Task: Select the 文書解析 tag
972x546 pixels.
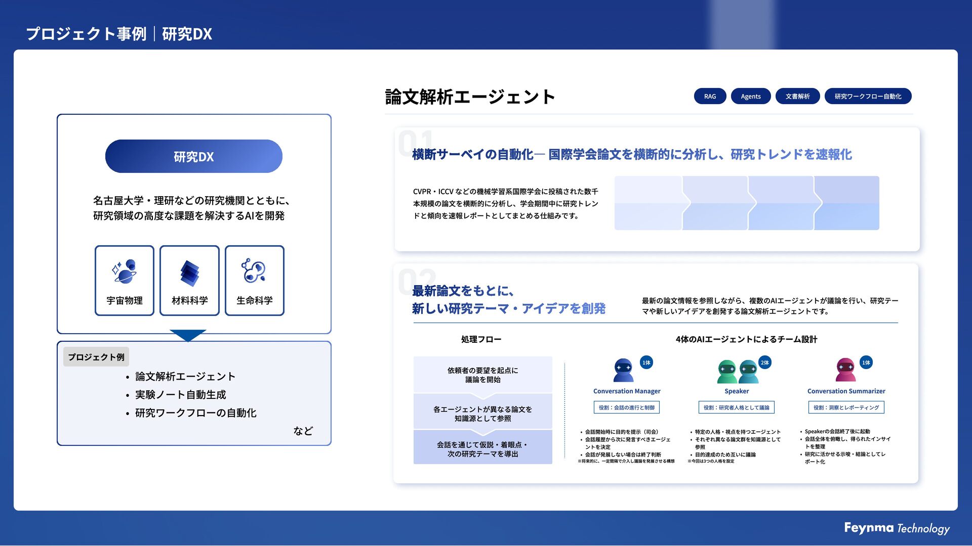Action: click(797, 96)
